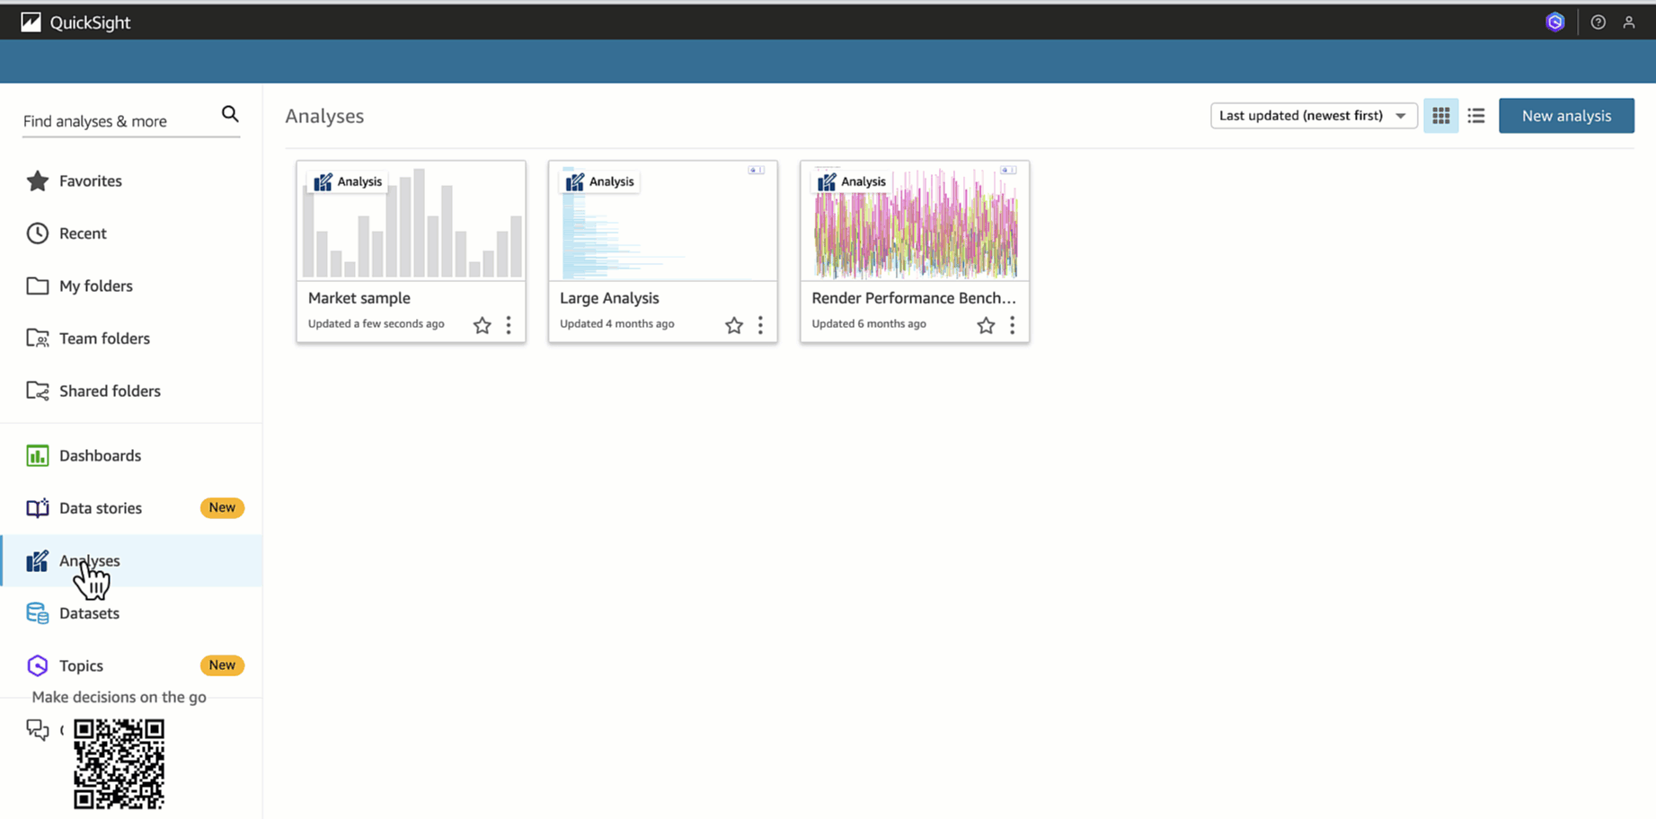Switch to grid view layout
Image resolution: width=1656 pixels, height=819 pixels.
tap(1440, 116)
